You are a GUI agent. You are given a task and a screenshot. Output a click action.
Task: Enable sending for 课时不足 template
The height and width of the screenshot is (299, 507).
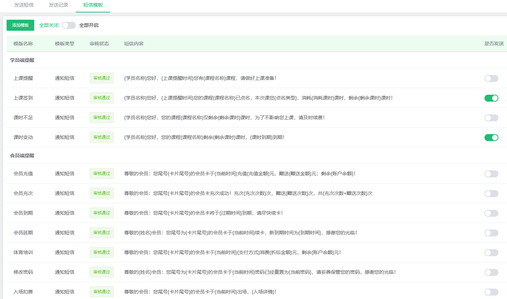coord(491,118)
